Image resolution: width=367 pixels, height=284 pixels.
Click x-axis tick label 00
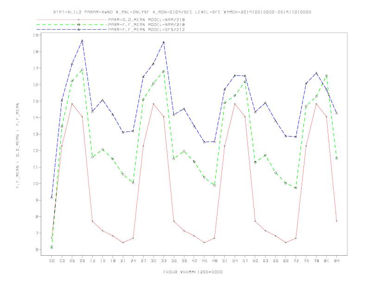52,261
